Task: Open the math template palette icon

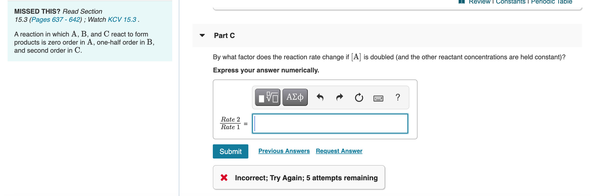Action: tap(267, 97)
